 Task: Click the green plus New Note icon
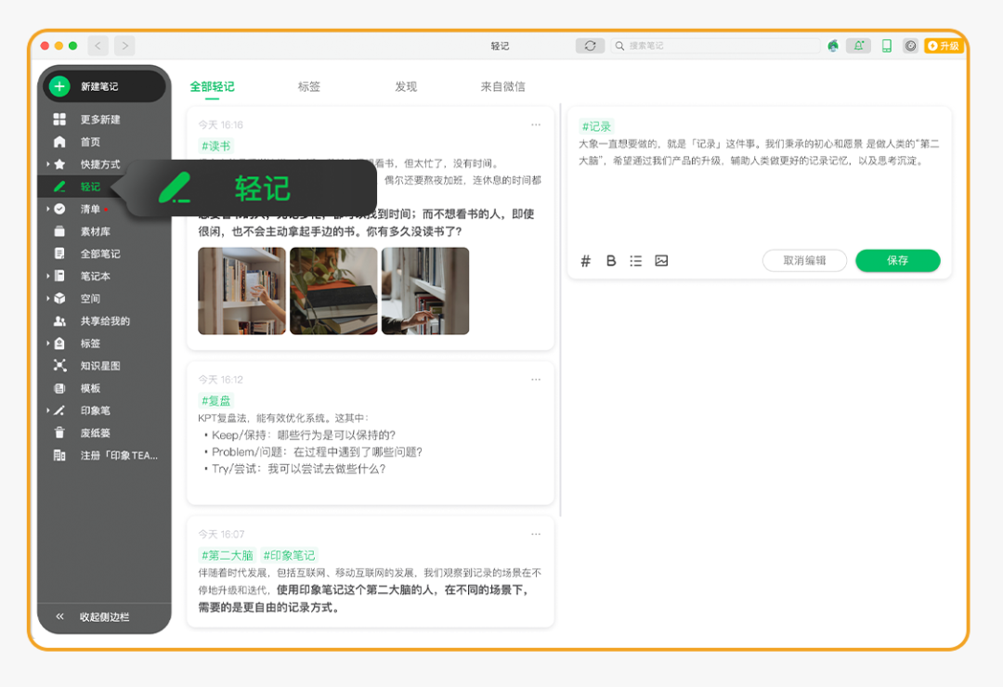coord(59,86)
